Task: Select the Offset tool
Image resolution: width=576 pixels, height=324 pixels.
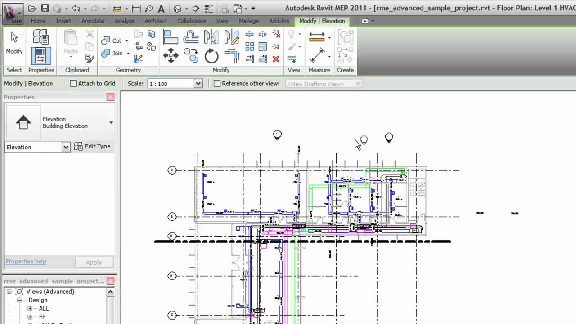Action: click(191, 36)
